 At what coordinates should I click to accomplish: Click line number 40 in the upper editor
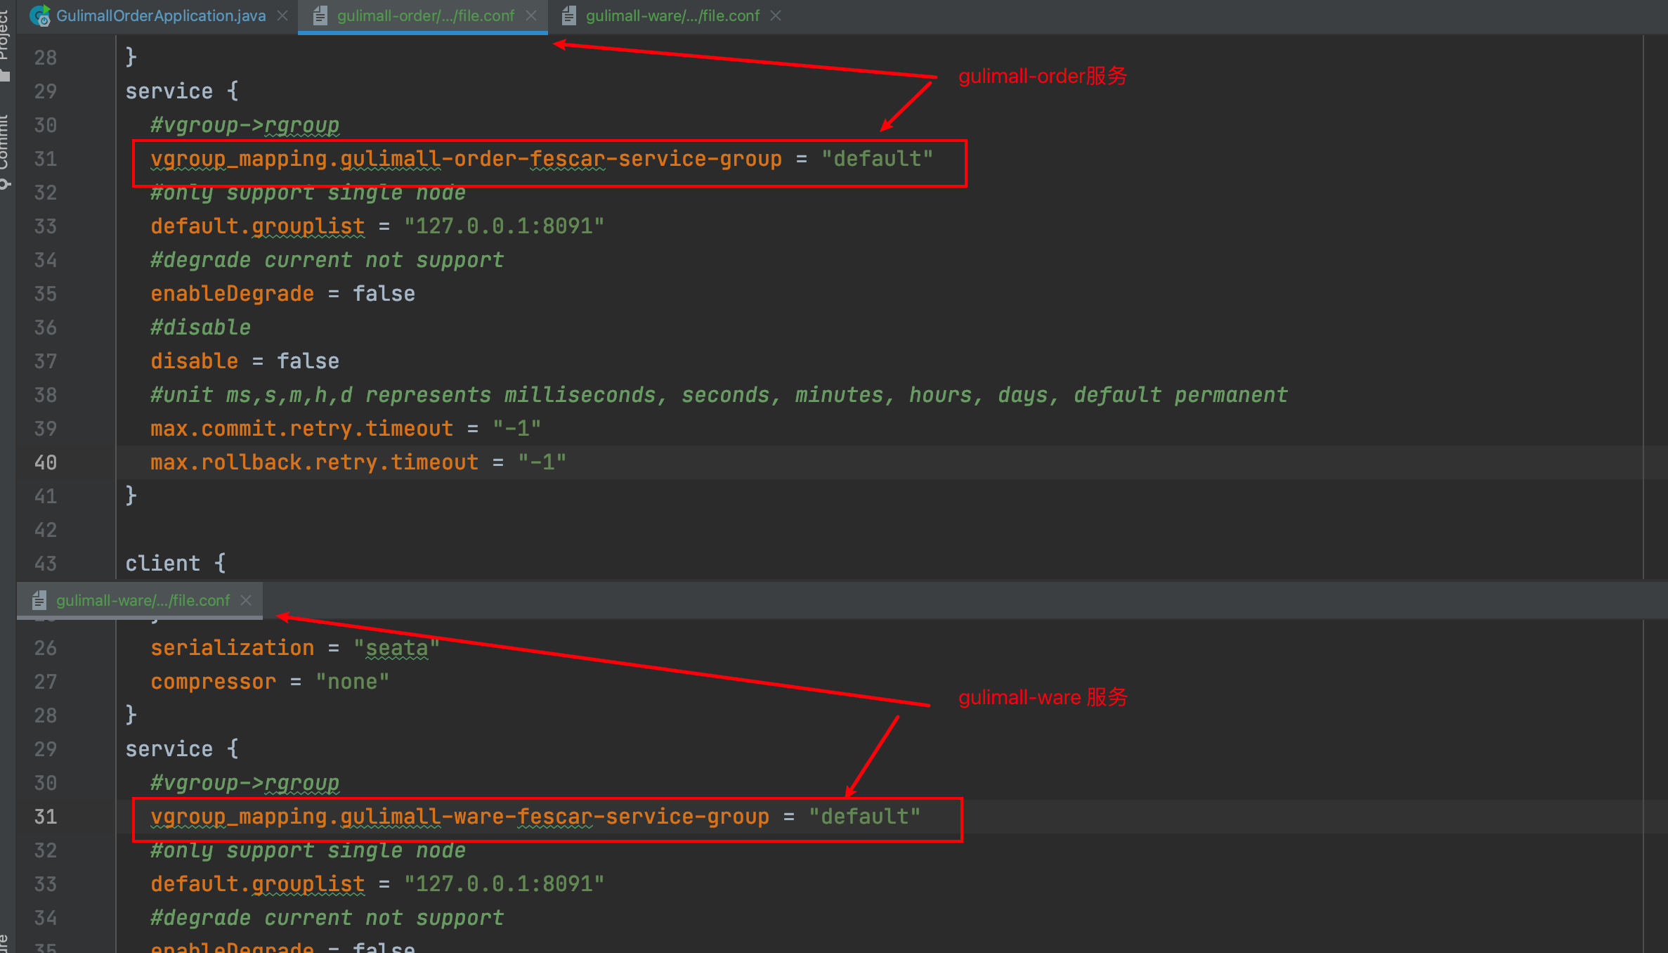(x=46, y=462)
